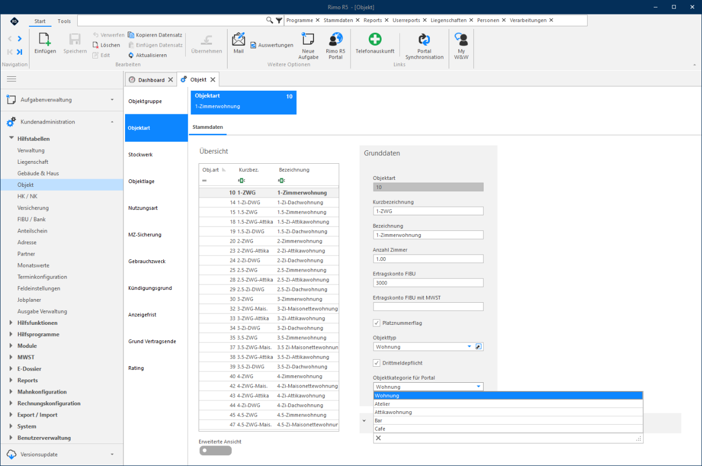Screen dimensions: 702x466
Task: Toggle the Platznummerflag checkbox
Action: coord(377,323)
